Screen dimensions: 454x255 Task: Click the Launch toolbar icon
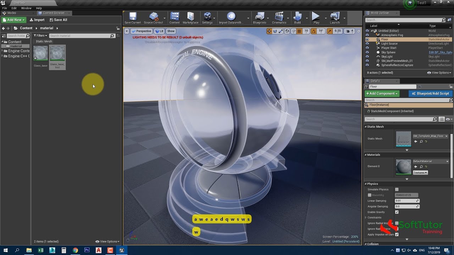335,18
